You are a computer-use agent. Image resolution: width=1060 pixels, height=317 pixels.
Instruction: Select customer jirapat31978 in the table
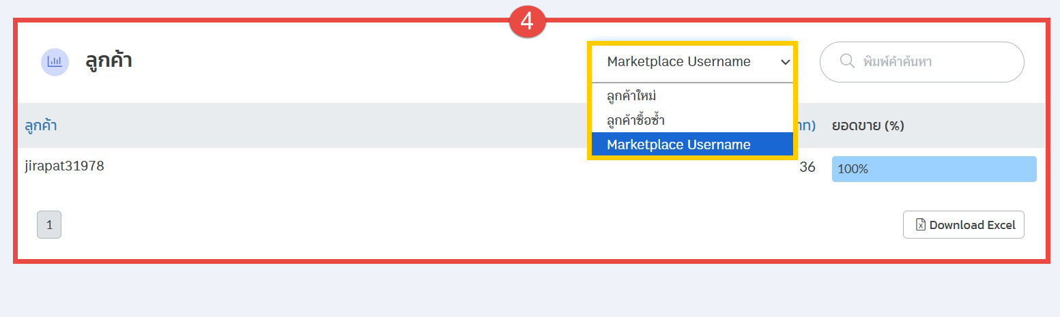(x=65, y=166)
